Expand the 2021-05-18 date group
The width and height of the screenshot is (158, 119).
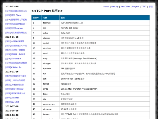click(12, 111)
